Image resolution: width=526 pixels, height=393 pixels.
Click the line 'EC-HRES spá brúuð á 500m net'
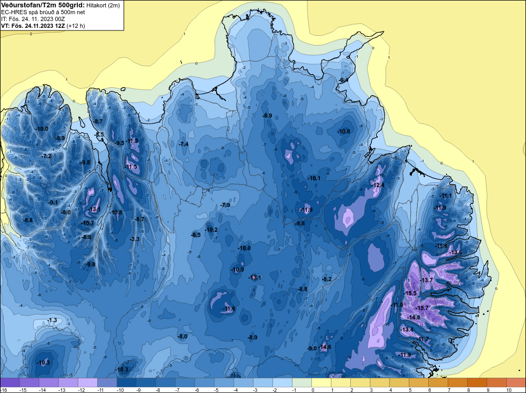pos(43,12)
